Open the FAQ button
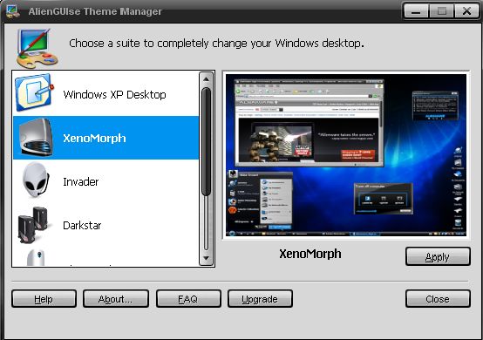The height and width of the screenshot is (340, 483). tap(188, 299)
